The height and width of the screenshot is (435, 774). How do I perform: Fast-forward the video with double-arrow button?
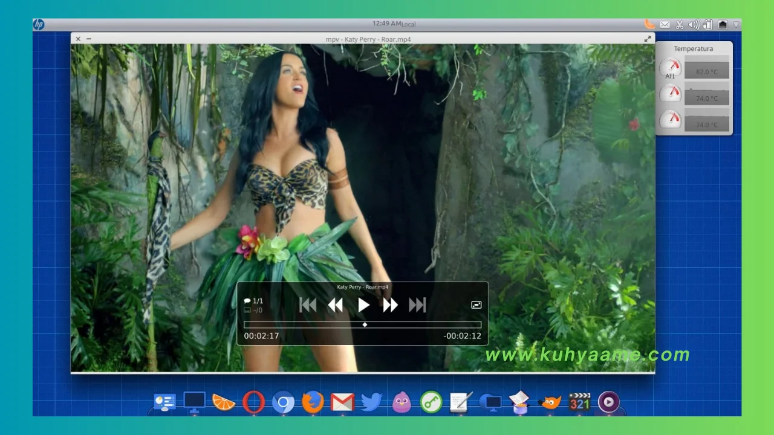point(391,305)
